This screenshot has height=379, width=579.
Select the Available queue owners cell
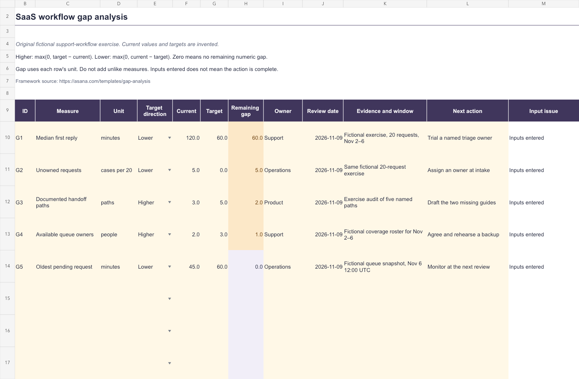68,234
